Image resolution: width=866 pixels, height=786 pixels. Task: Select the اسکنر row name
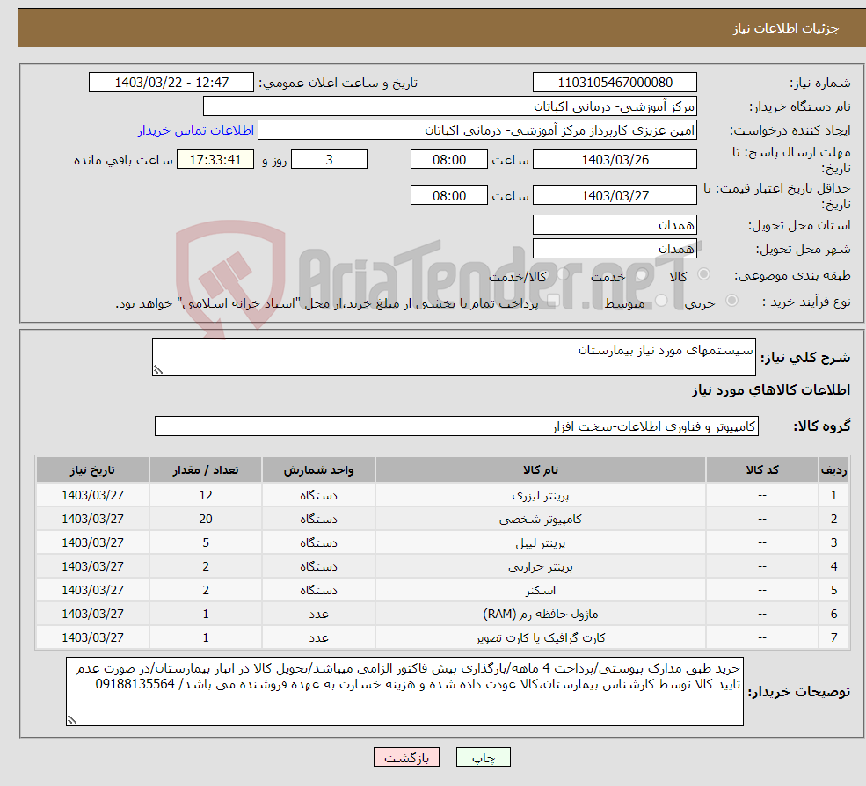[x=541, y=591]
